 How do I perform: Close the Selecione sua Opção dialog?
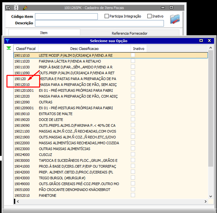209,41
